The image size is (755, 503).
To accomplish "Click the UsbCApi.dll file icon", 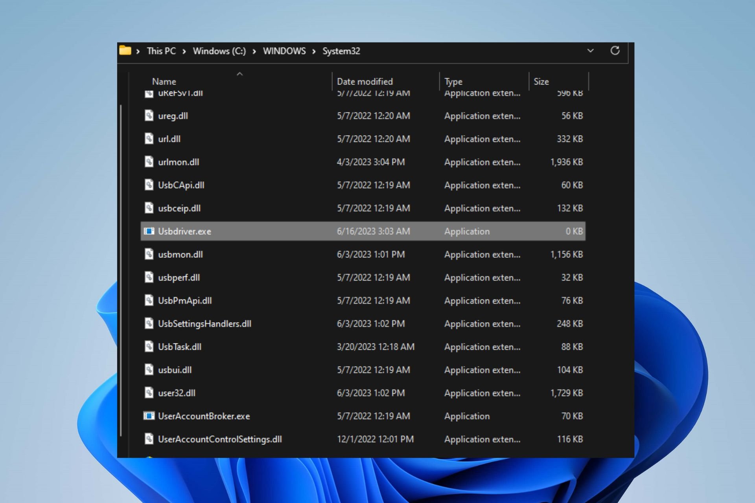I will tap(149, 185).
